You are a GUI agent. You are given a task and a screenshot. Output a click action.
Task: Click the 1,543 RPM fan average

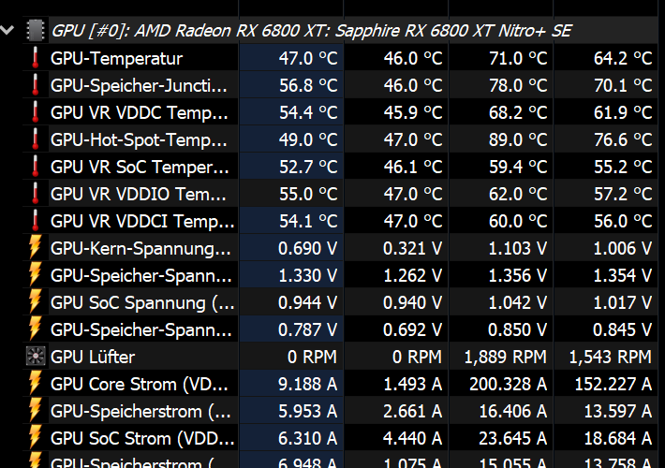click(611, 357)
